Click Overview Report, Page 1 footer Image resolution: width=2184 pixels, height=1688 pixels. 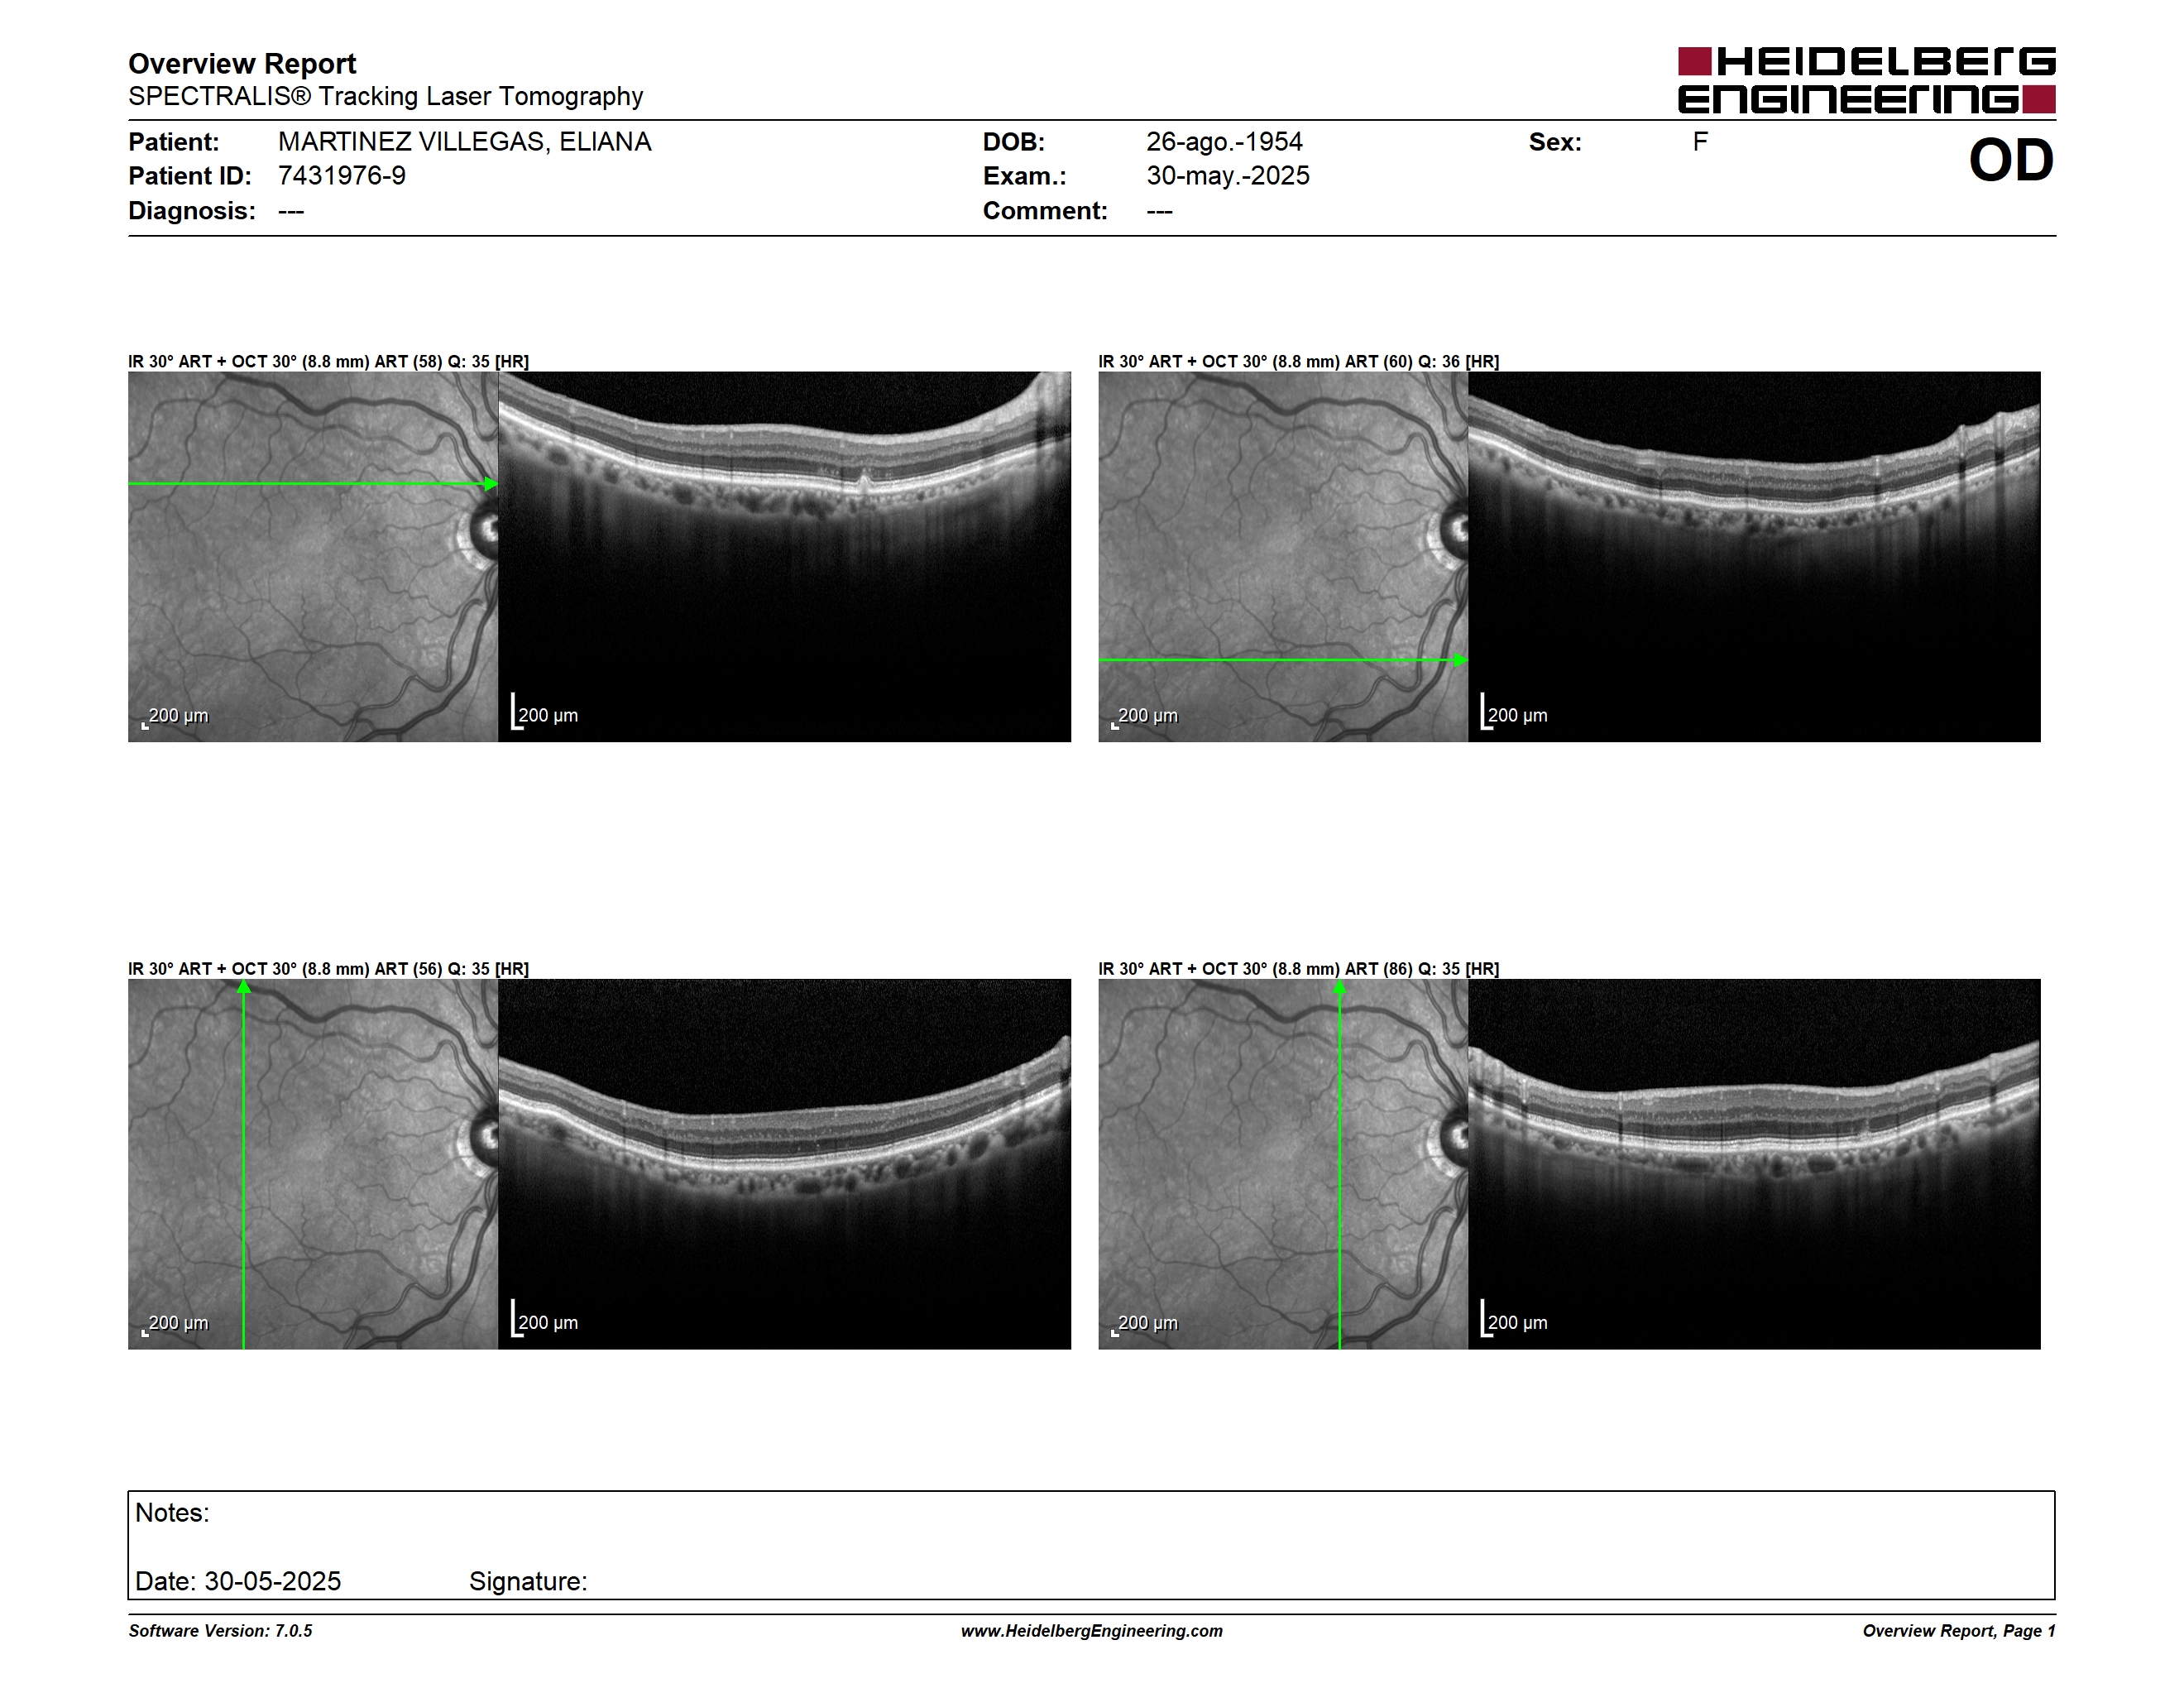coord(1959,1631)
